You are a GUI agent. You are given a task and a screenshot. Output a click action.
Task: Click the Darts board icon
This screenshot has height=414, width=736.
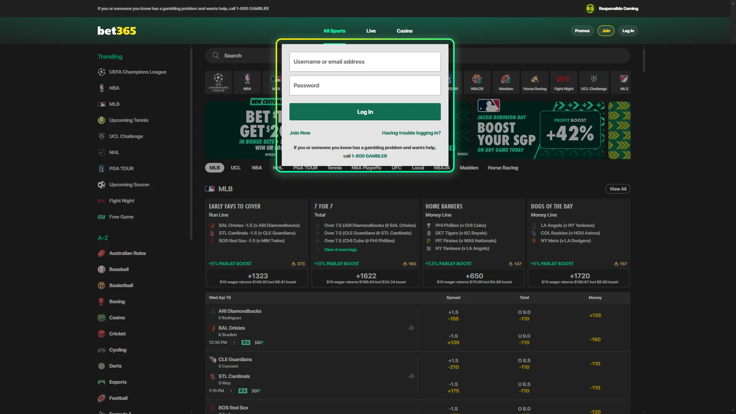(102, 366)
